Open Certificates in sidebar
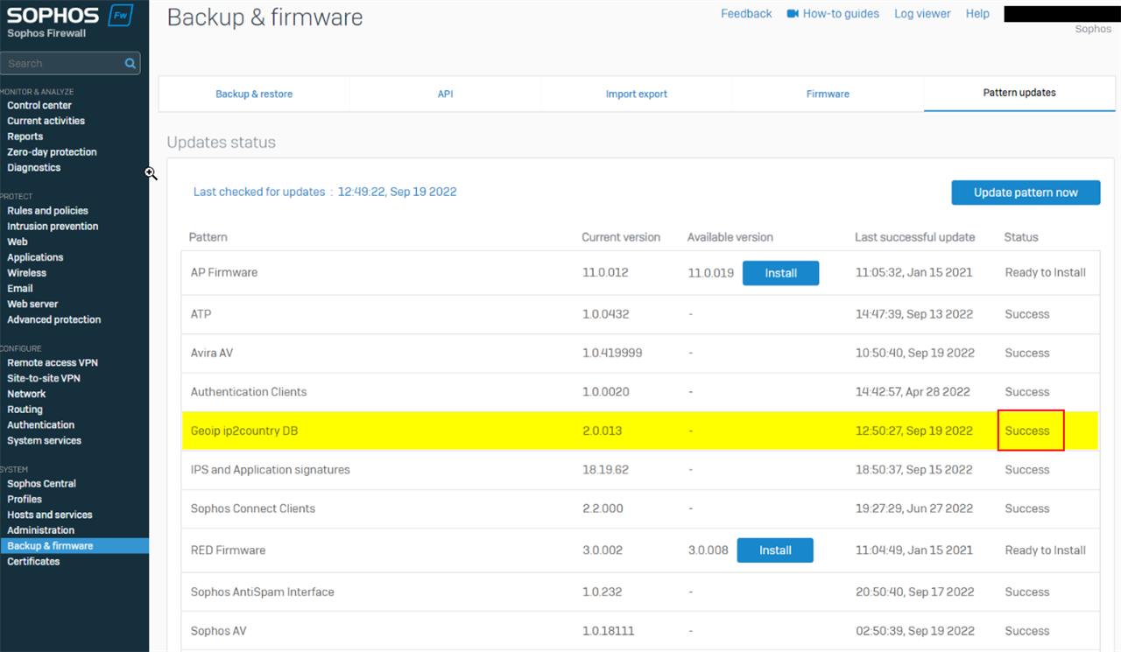 click(x=33, y=562)
